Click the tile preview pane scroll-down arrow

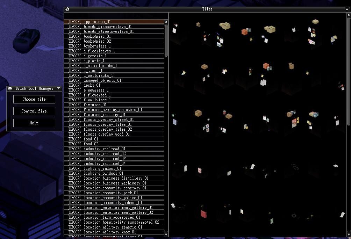pos(348,234)
